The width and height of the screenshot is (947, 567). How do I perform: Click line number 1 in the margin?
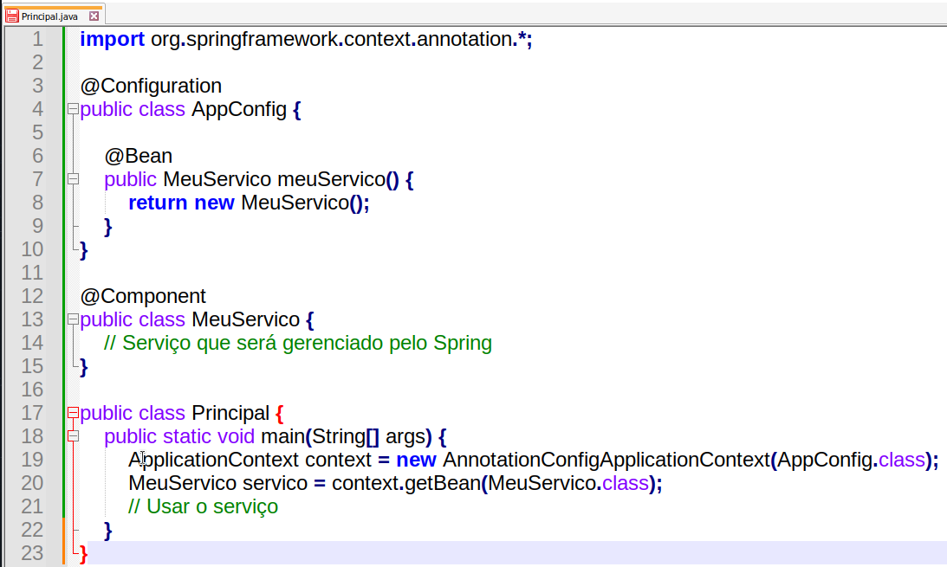click(x=36, y=39)
